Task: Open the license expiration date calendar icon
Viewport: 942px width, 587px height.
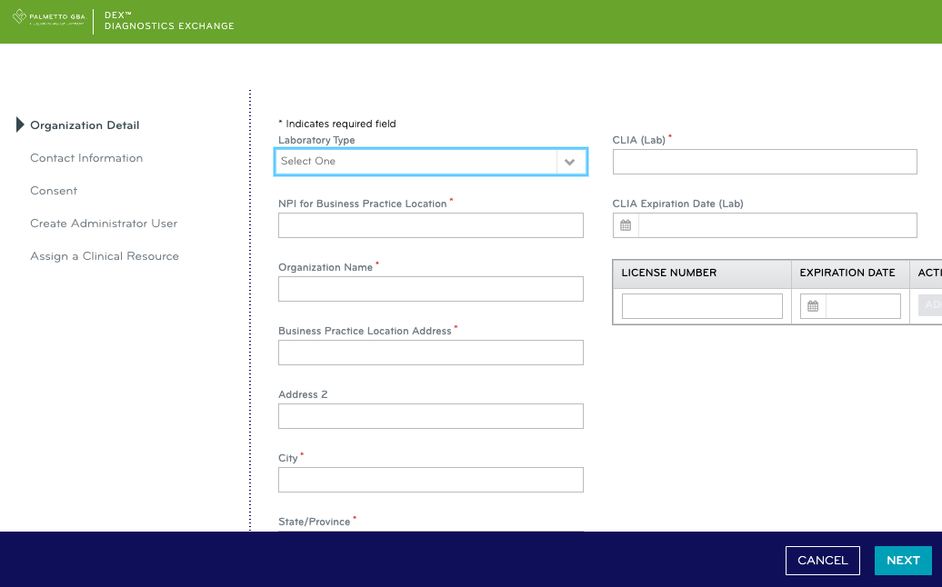Action: pyautogui.click(x=813, y=306)
